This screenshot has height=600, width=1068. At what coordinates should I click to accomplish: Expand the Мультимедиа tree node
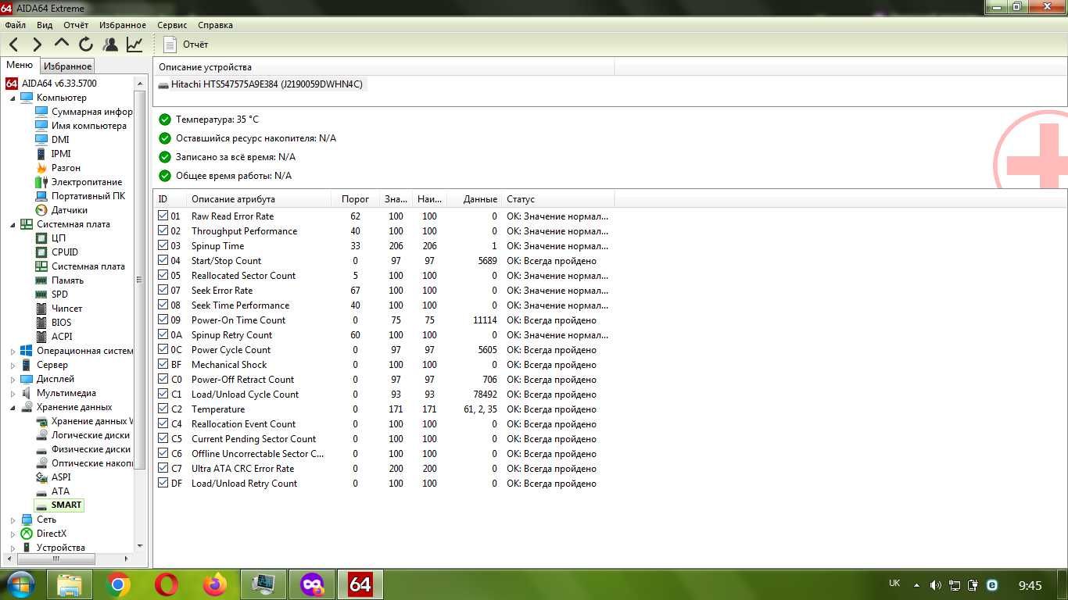click(x=13, y=394)
